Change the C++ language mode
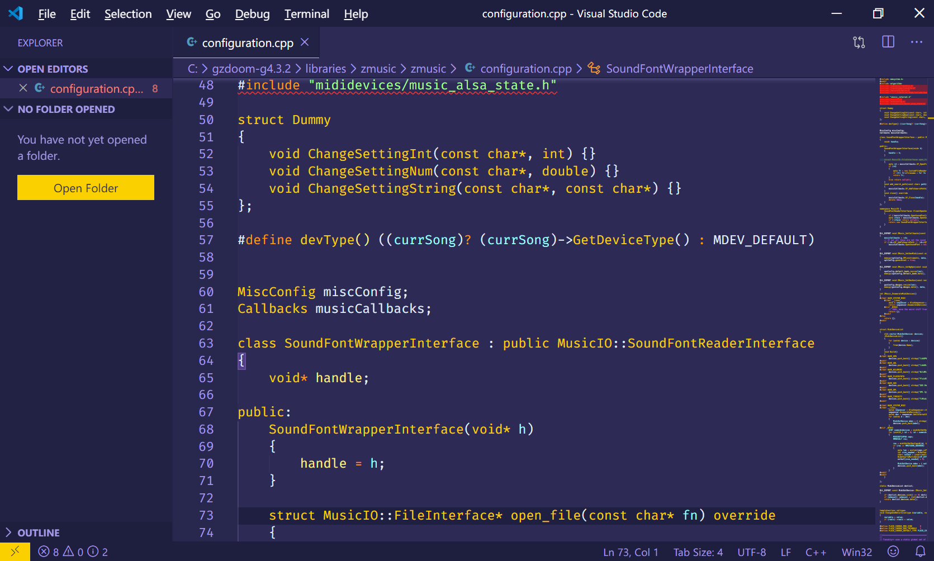This screenshot has width=934, height=561. coord(816,552)
